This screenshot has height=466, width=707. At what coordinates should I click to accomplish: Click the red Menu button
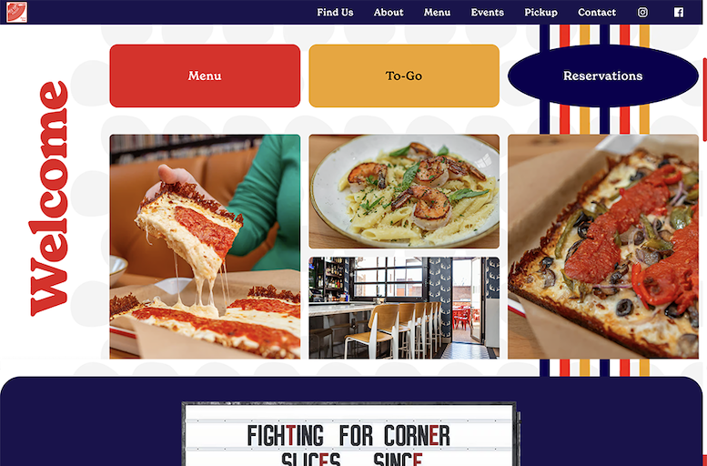pyautogui.click(x=205, y=76)
